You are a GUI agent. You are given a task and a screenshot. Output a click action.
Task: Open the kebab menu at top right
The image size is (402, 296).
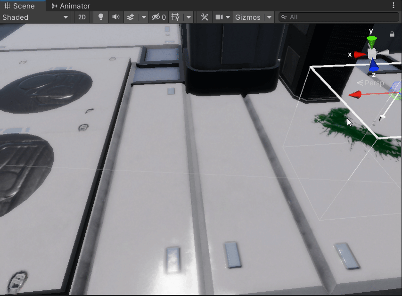point(394,5)
